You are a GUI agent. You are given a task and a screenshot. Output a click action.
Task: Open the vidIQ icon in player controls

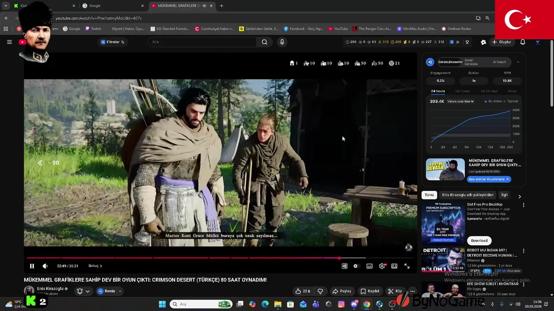(x=345, y=266)
